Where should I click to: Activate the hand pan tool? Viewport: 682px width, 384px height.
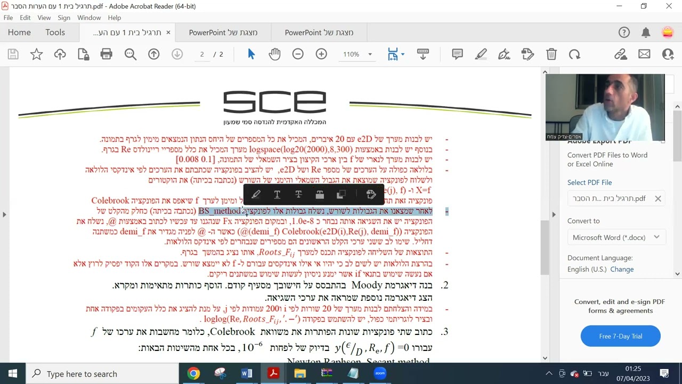click(x=274, y=54)
